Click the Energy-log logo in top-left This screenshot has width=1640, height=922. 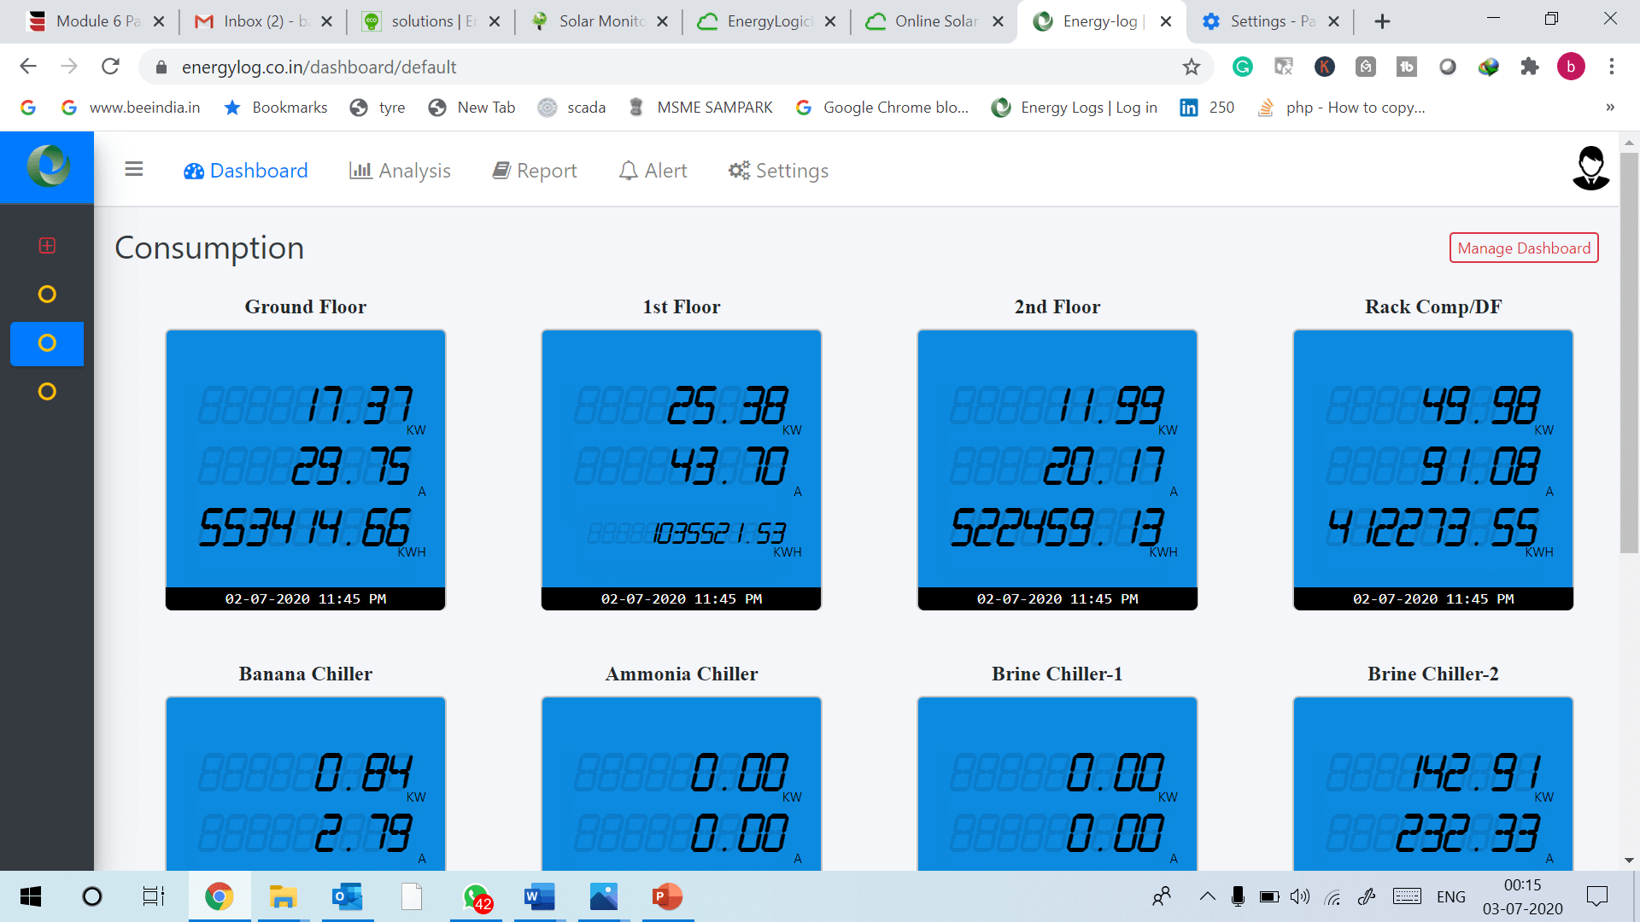[48, 167]
